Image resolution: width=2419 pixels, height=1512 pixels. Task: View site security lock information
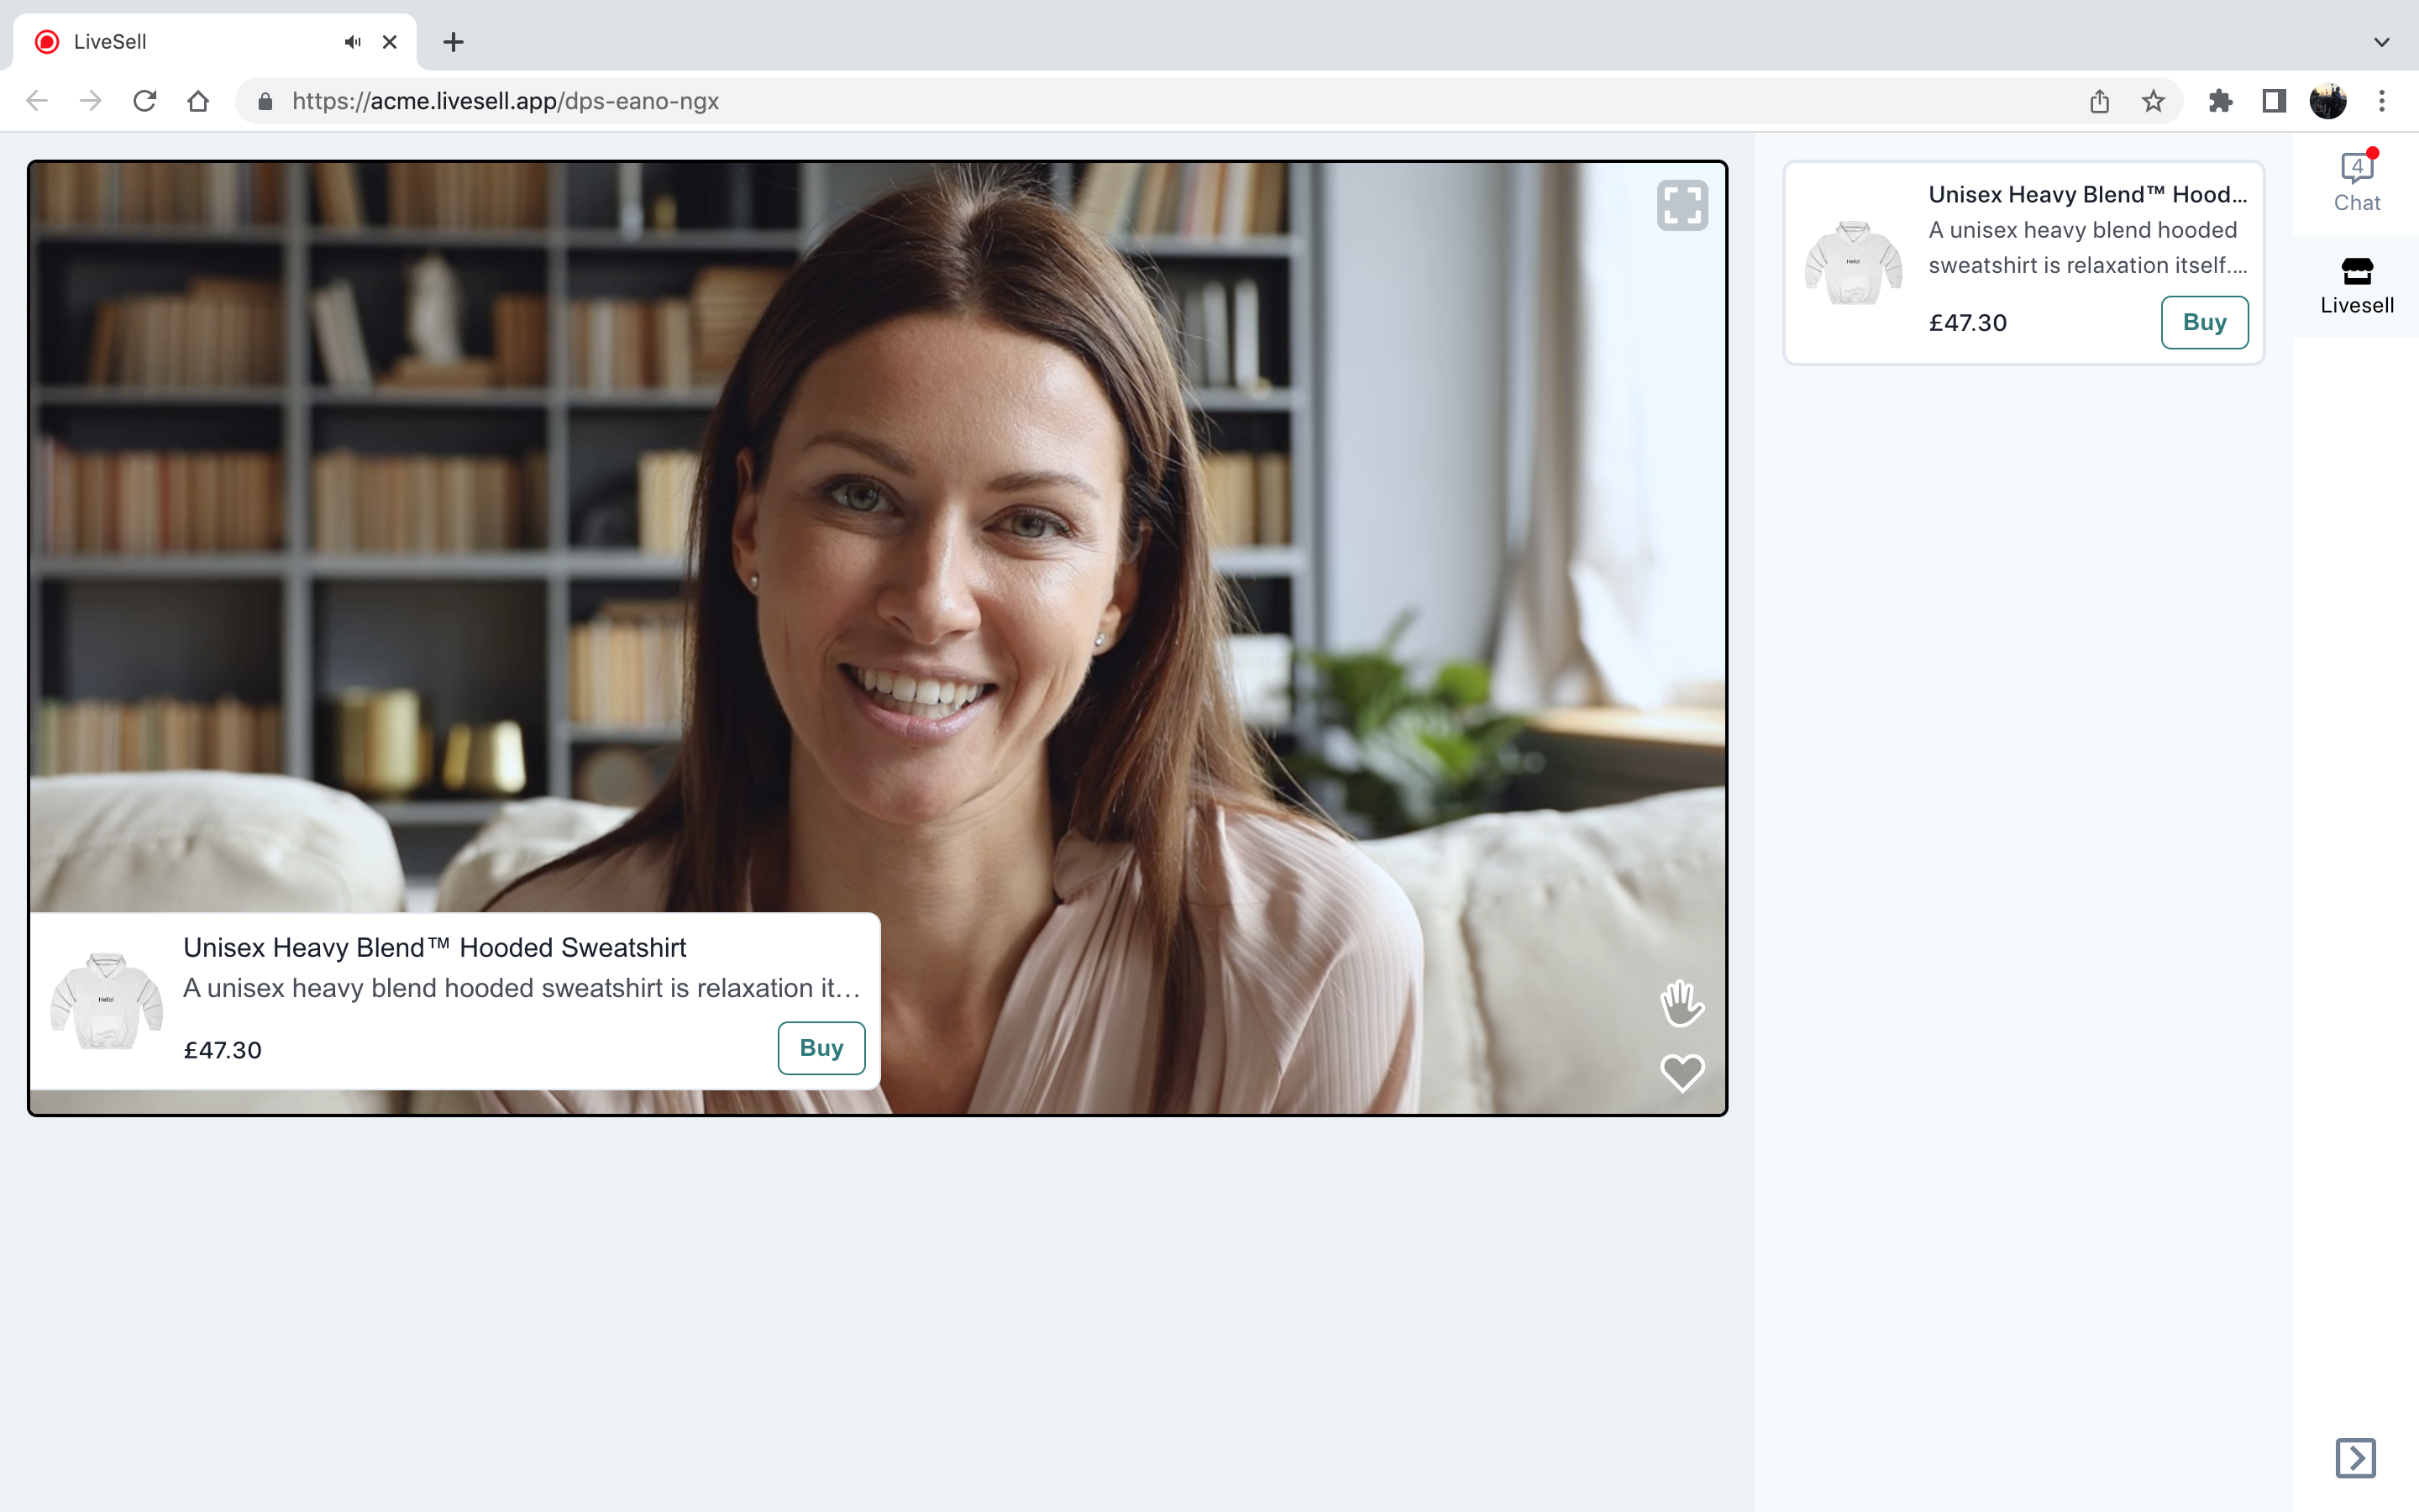(265, 101)
